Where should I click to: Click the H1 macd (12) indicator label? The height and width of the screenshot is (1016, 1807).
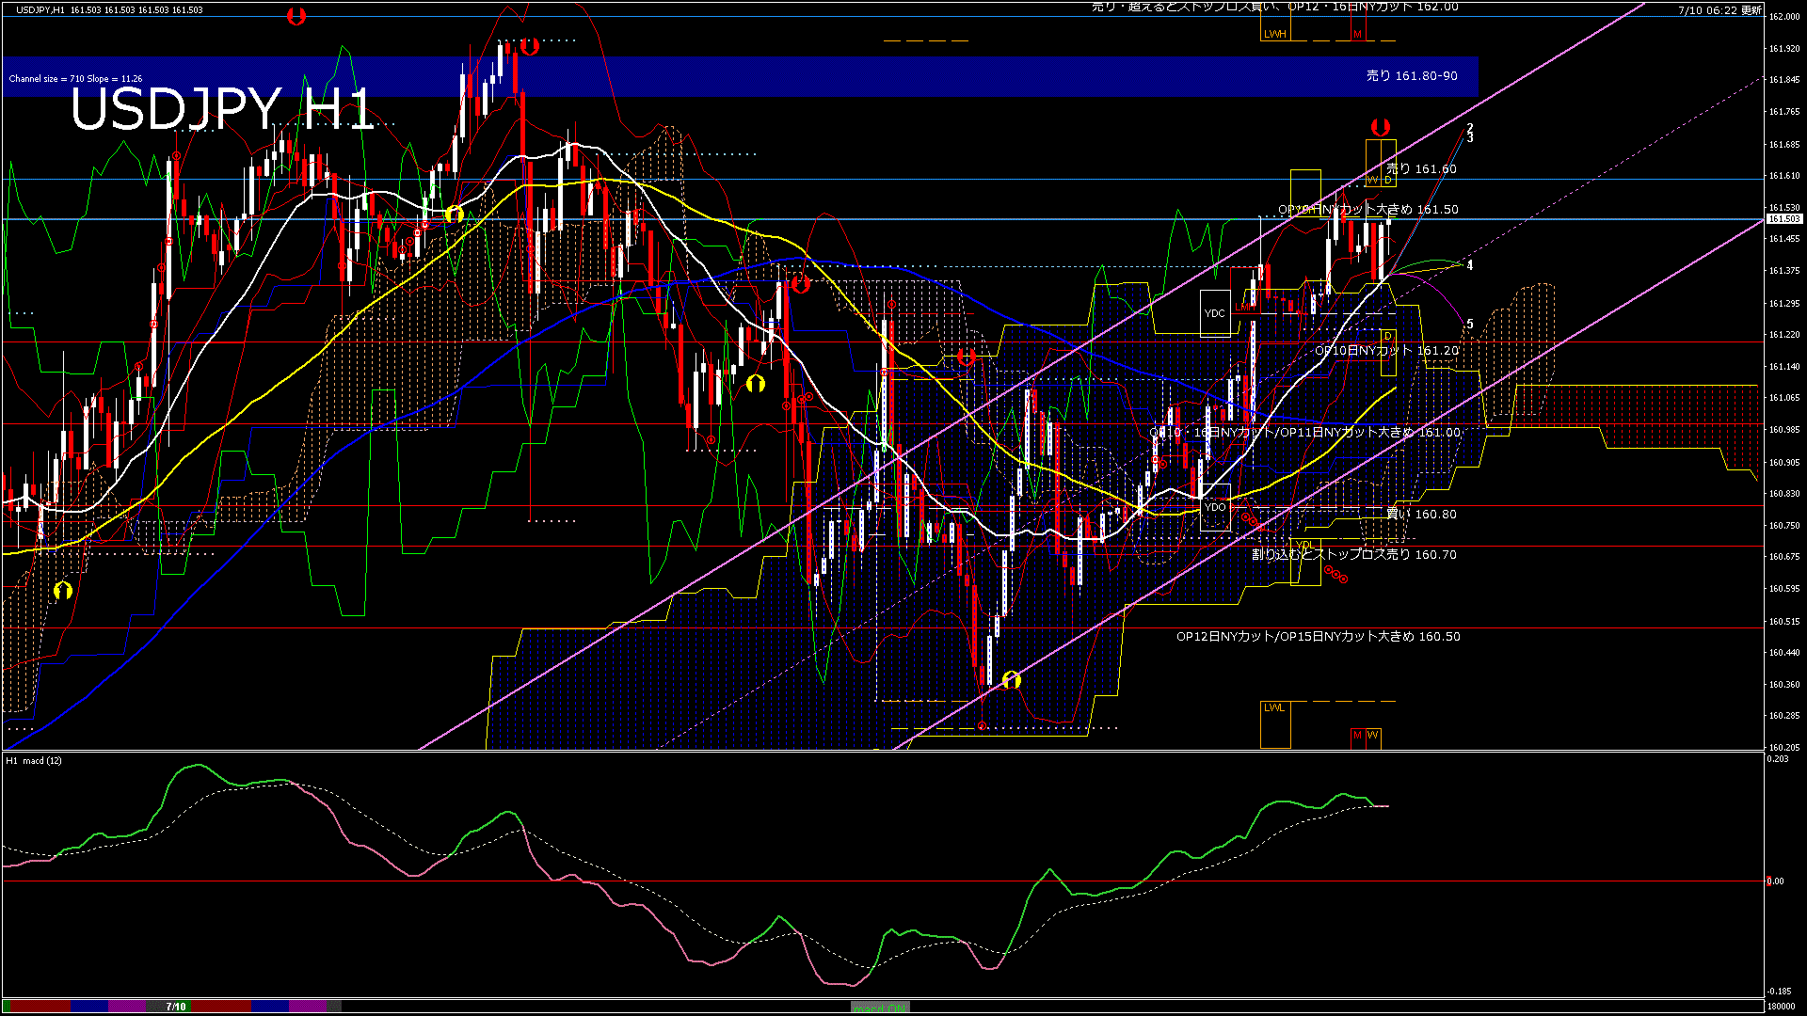[34, 760]
